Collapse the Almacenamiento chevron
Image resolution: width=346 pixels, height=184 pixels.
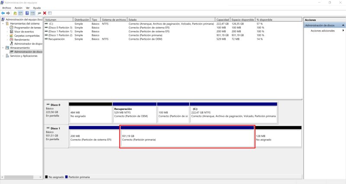tap(3, 48)
